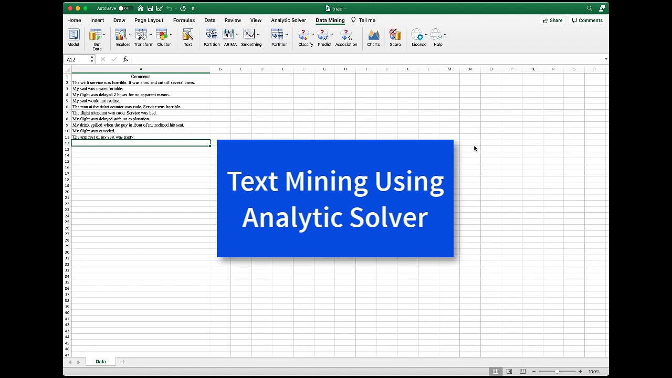The image size is (672, 378).
Task: Click the Score icon
Action: click(x=395, y=35)
